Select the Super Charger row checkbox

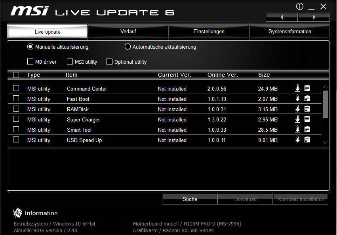click(x=16, y=119)
